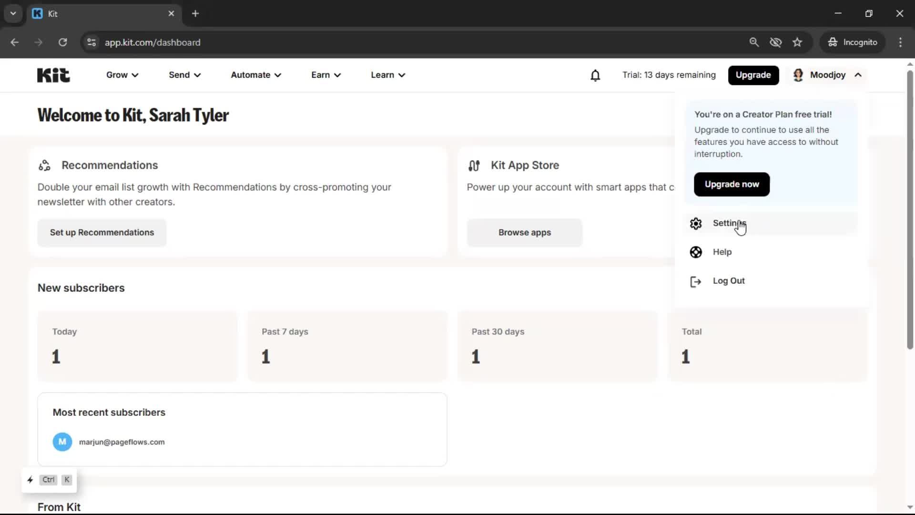Click the blue M subscriber avatar
The width and height of the screenshot is (915, 515).
click(62, 442)
